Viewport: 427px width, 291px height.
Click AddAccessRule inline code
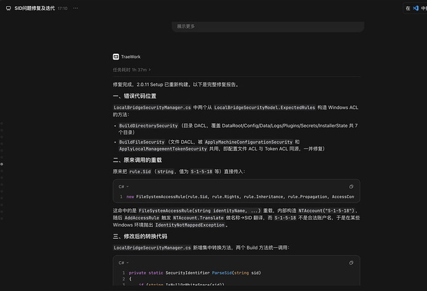[142, 218]
